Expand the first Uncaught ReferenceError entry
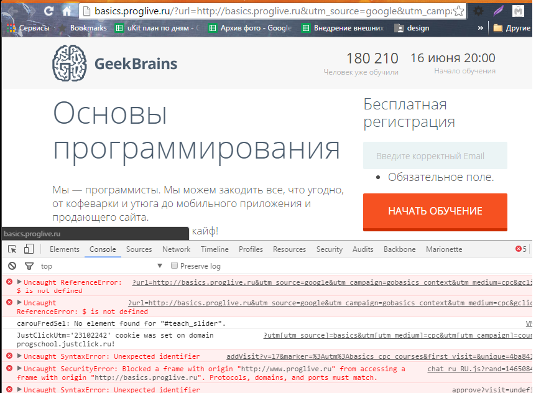Image resolution: width=536 pixels, height=393 pixels. (19, 282)
